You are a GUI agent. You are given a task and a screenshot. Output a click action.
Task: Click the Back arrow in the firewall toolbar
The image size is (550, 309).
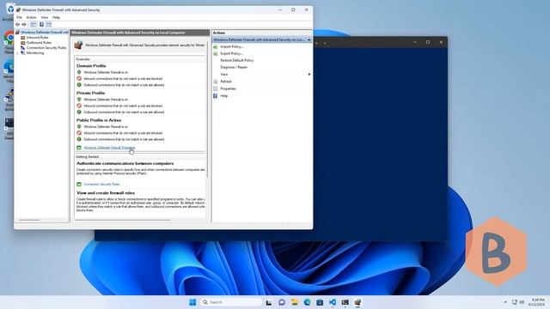click(17, 25)
